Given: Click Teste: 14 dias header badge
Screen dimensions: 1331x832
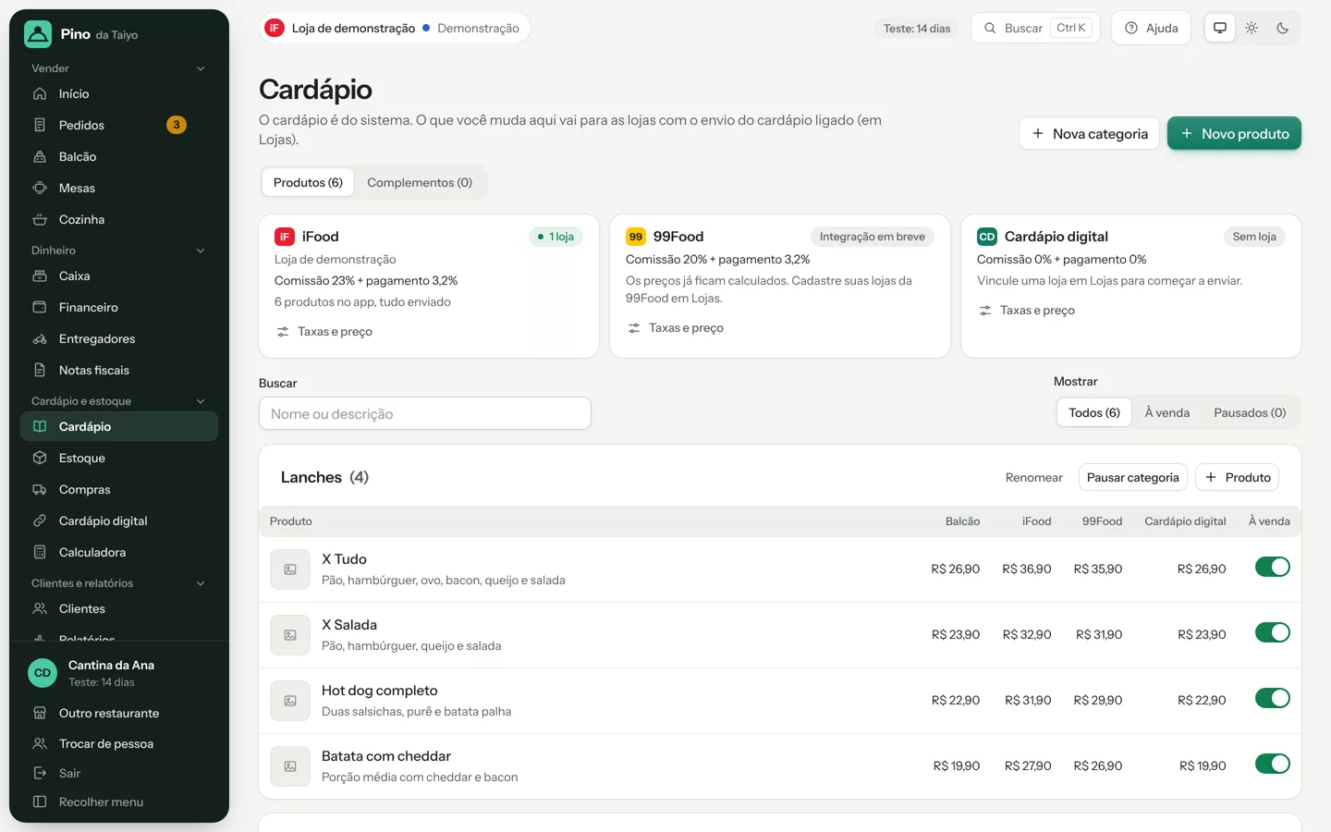Looking at the screenshot, I should click(917, 28).
